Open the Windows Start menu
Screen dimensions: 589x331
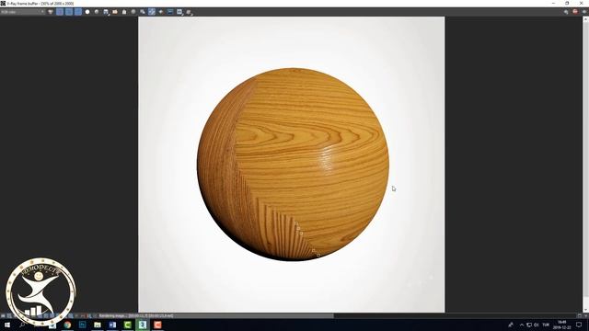tap(6, 325)
